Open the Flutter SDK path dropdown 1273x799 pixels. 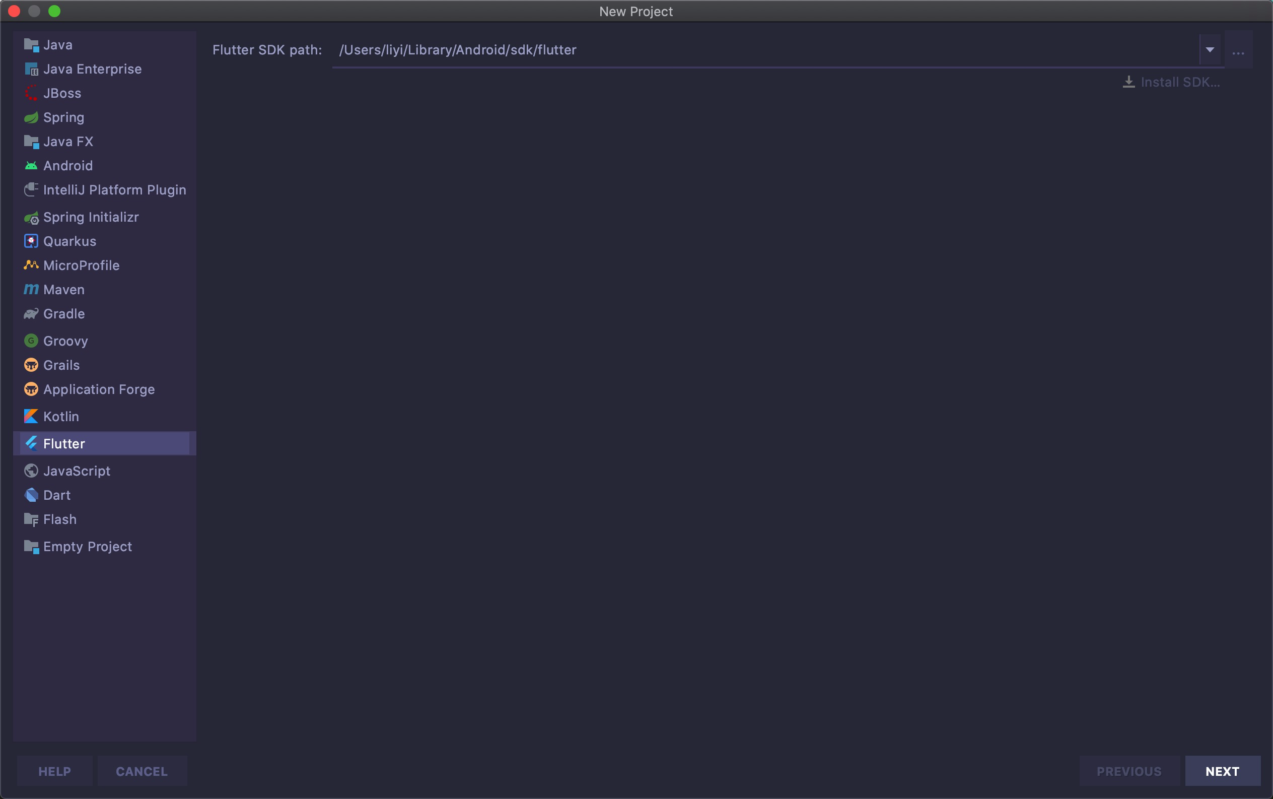(1210, 49)
